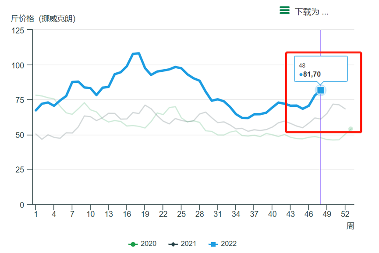Viewport: 379px width, 253px height.
Task: Click the y-axis label 25
Action: [20, 170]
